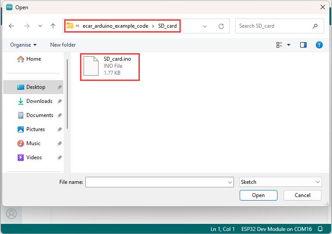Click New folder in the toolbar
The height and width of the screenshot is (234, 332).
63,45
